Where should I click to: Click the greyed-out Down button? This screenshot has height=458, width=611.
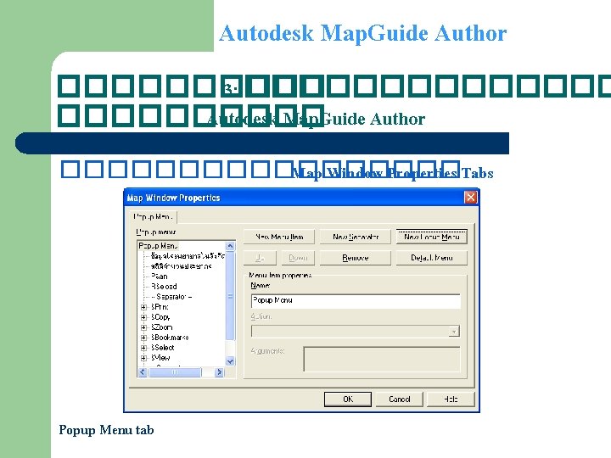point(298,258)
